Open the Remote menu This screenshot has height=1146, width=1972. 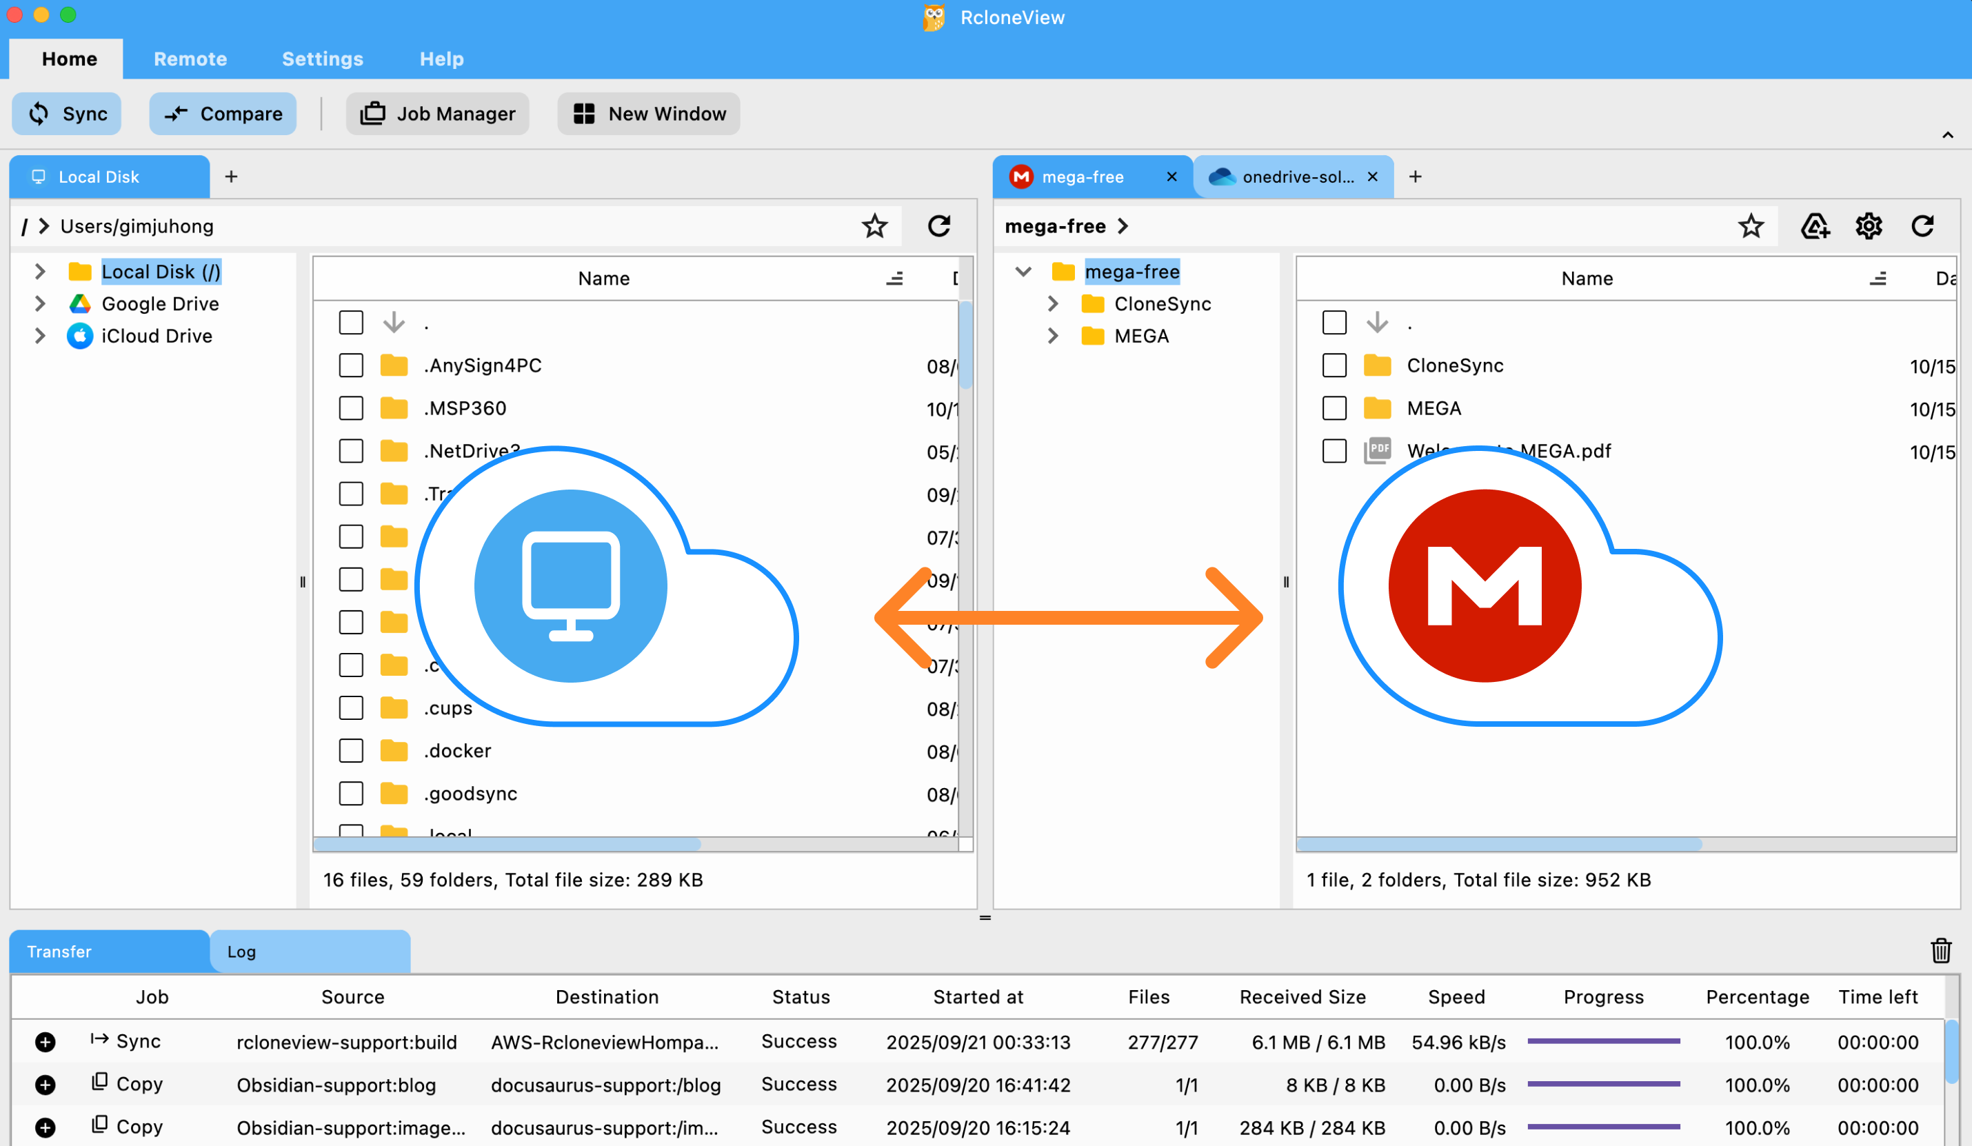pos(190,59)
